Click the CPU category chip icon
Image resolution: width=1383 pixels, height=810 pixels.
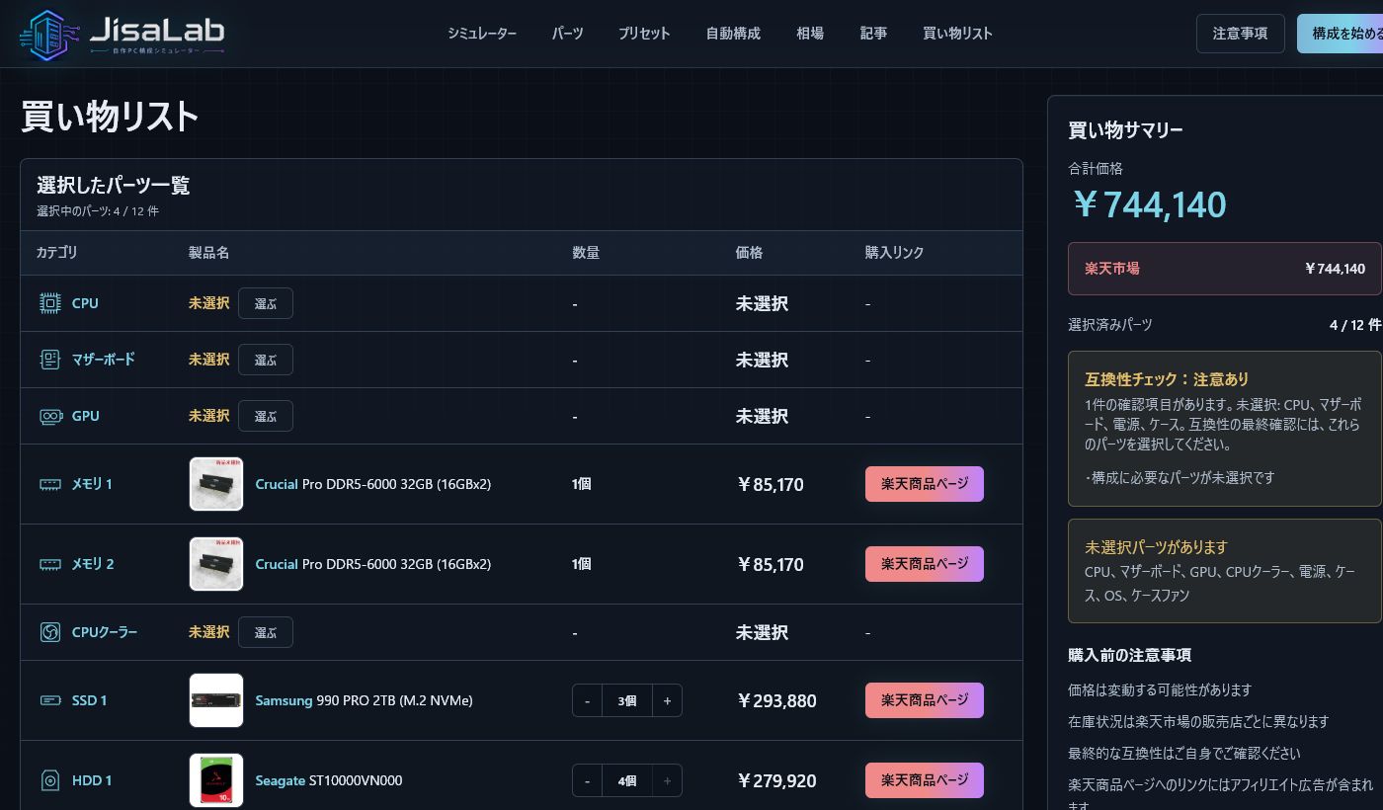49,303
